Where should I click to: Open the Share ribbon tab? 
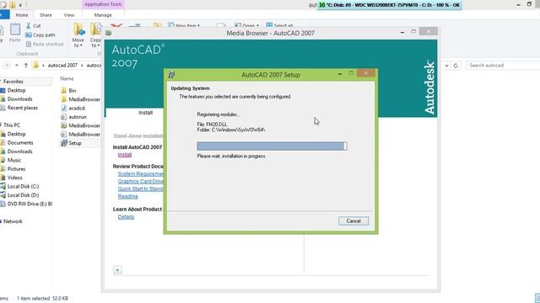[46, 15]
